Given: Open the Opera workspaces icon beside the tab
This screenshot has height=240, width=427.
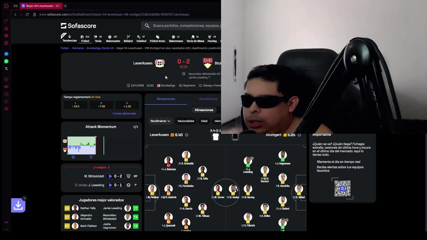Looking at the screenshot, I should [x=15, y=6].
